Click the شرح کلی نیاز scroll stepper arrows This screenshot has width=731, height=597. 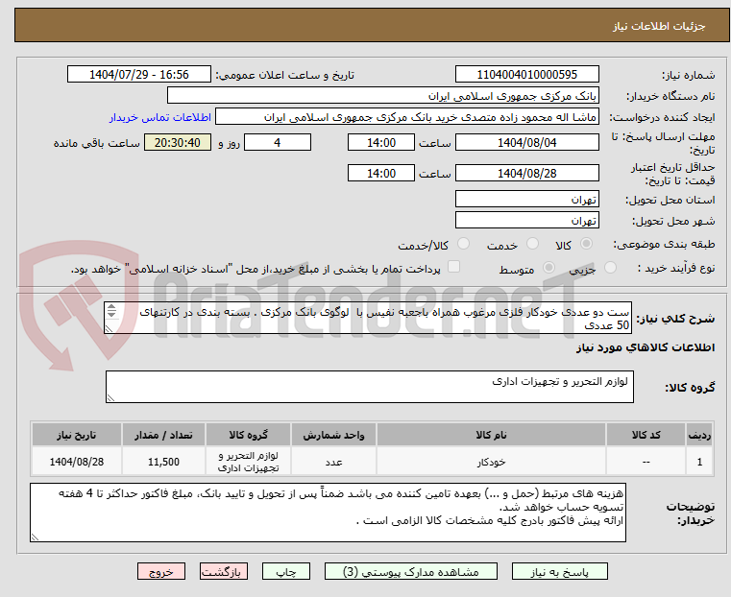tap(111, 310)
